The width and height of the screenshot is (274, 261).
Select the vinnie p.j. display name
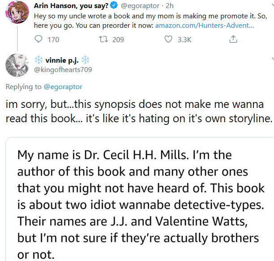click(x=62, y=60)
